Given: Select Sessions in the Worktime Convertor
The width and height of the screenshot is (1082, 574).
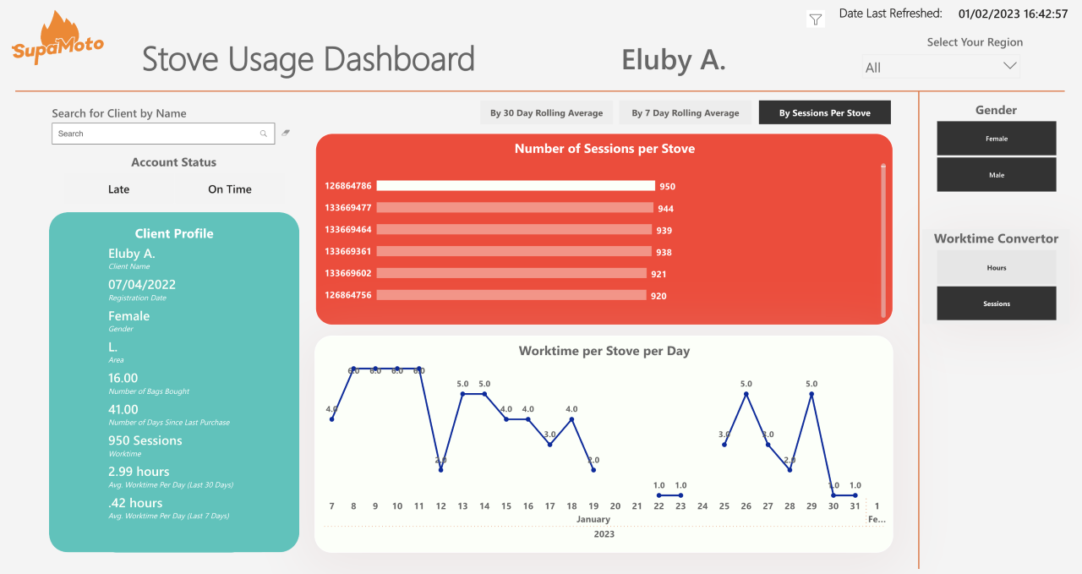Looking at the screenshot, I should click(x=996, y=303).
